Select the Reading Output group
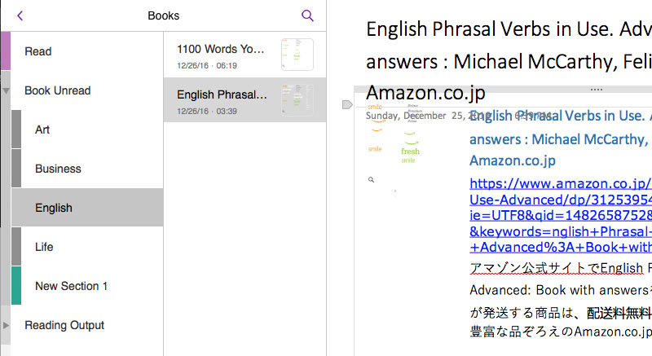Image resolution: width=652 pixels, height=356 pixels. pyautogui.click(x=86, y=325)
